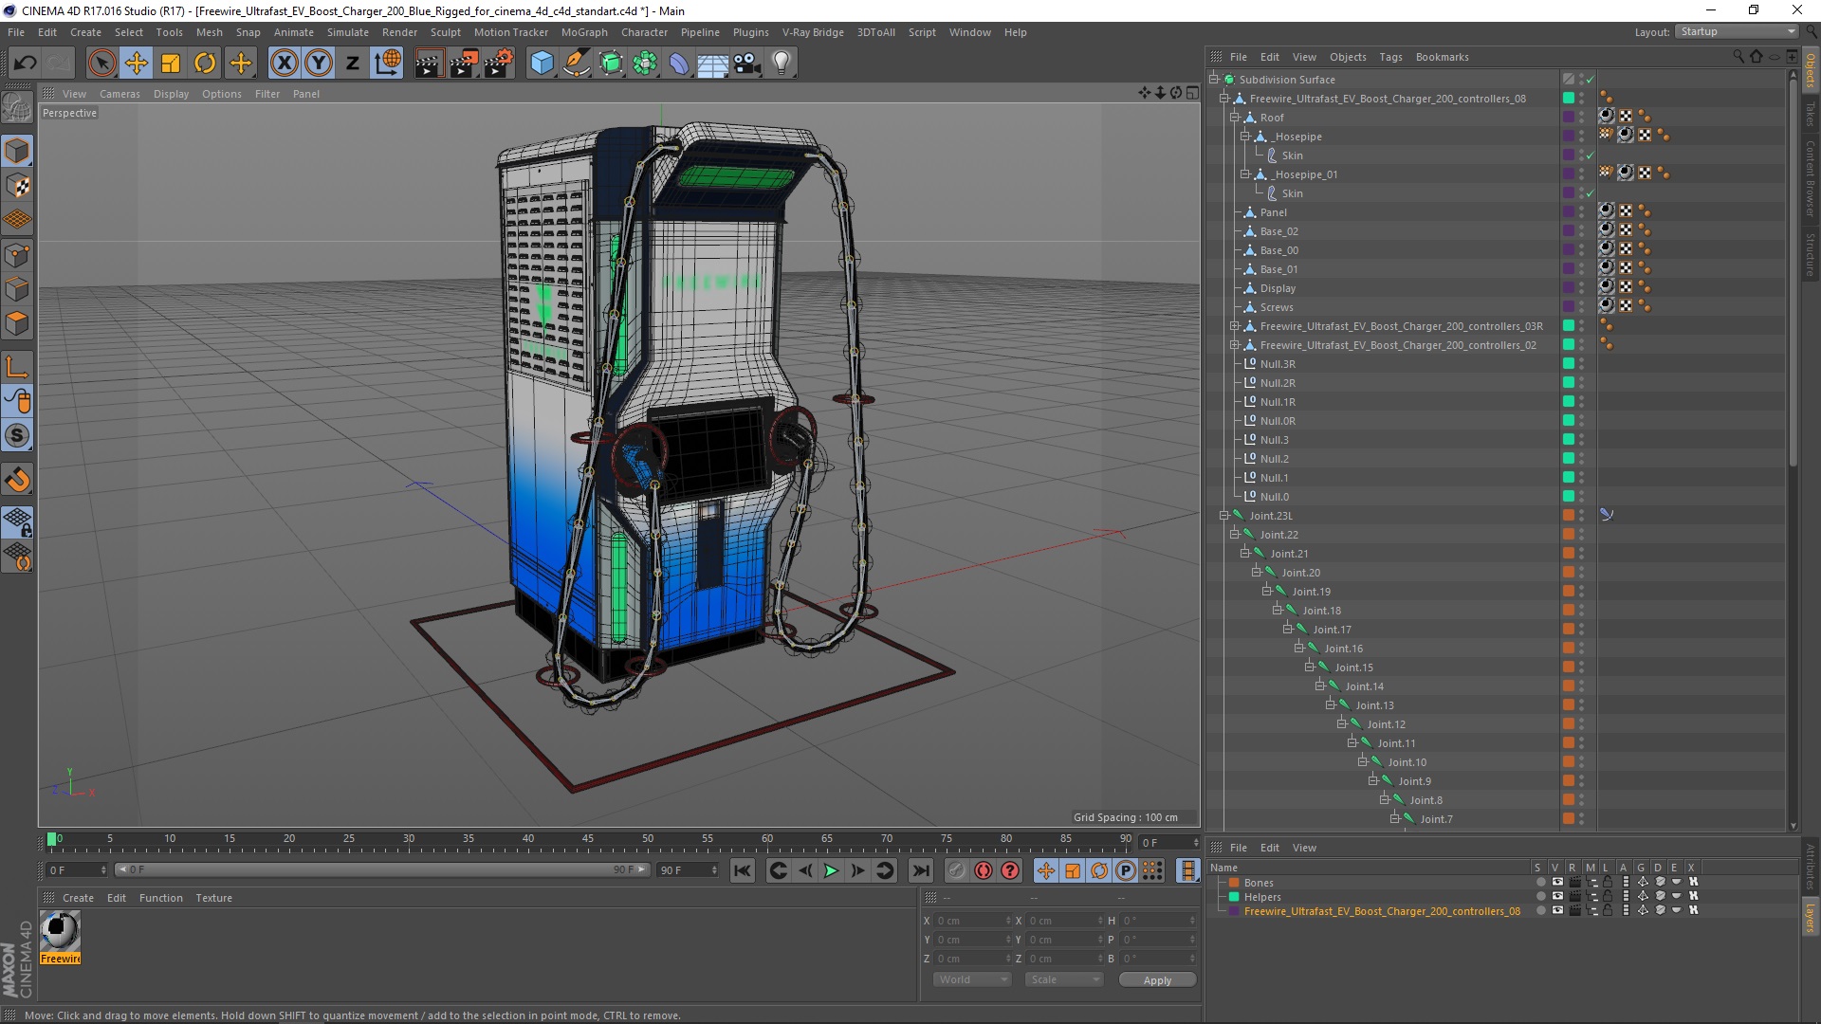Switch to Model mode cube icon
Viewport: 1821px width, 1024px height.
[x=17, y=151]
